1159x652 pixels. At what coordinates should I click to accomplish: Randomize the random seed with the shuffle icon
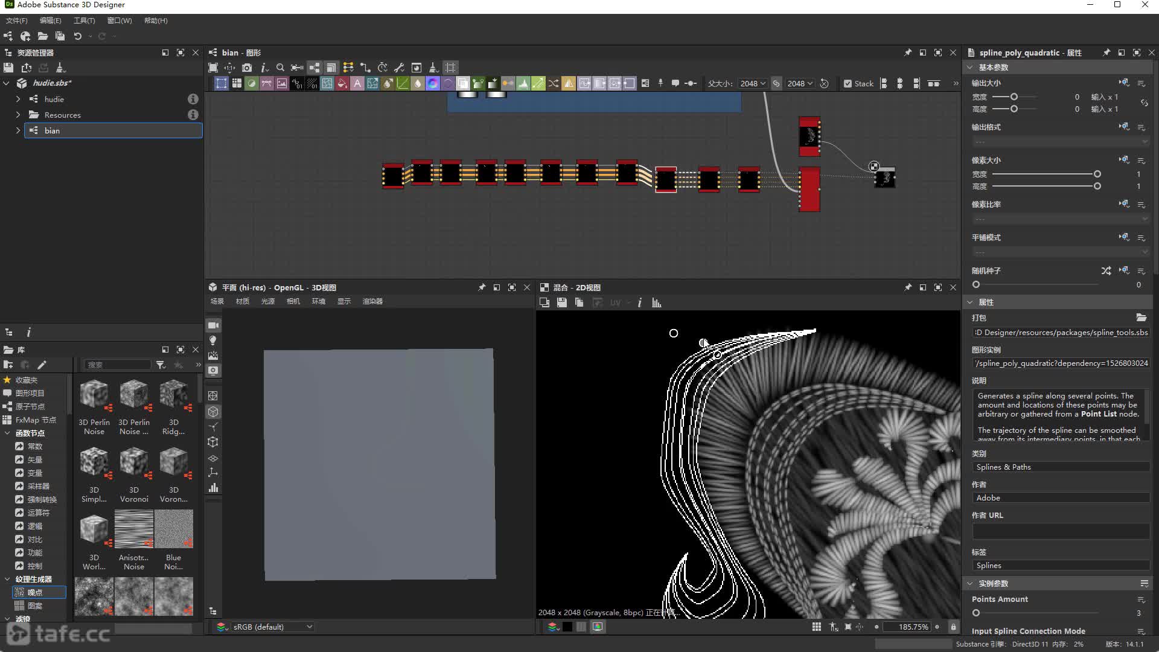click(1105, 271)
